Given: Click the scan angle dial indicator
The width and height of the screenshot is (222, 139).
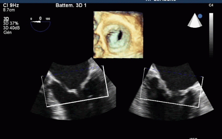Looking at the screenshot, I should pyautogui.click(x=40, y=26).
